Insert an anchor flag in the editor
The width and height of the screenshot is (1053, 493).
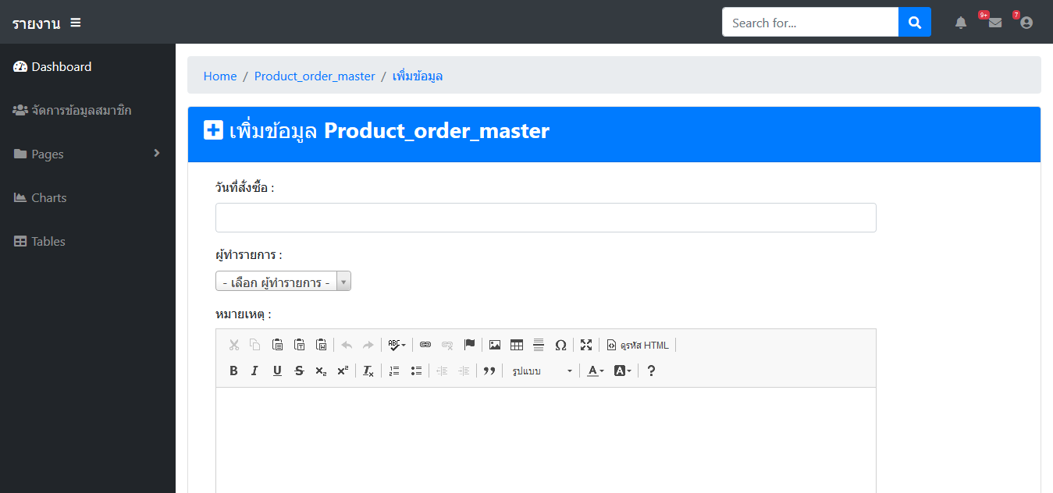pos(469,344)
